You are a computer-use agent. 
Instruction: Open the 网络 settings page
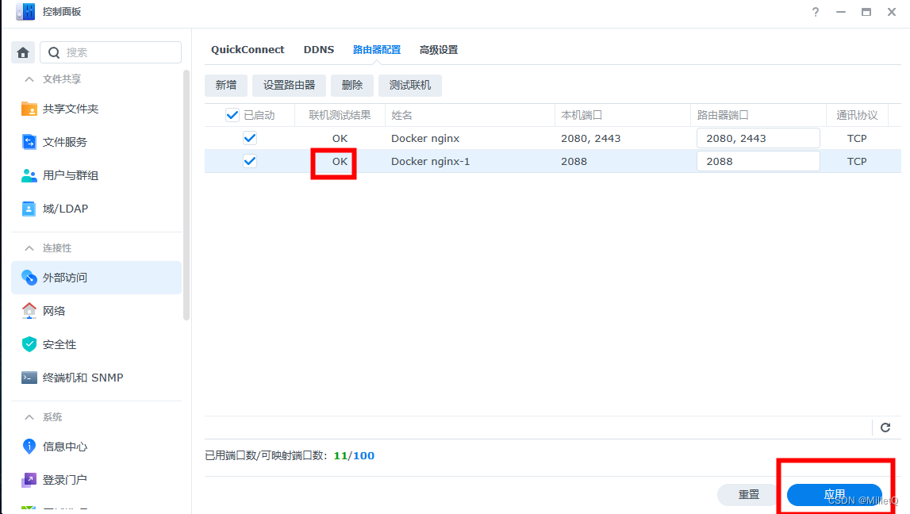click(x=54, y=310)
